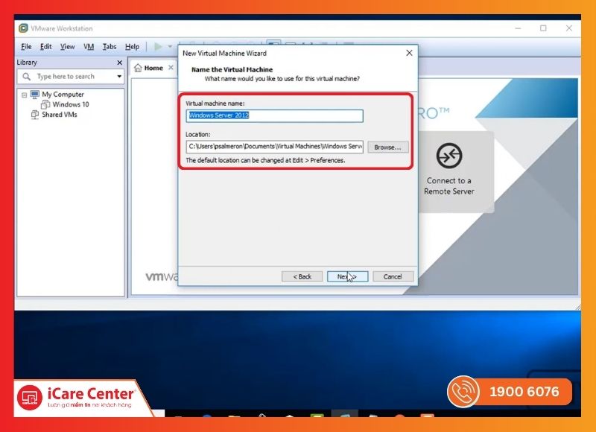596x432 pixels.
Task: Click the 'Library' panel title
Action: click(27, 63)
